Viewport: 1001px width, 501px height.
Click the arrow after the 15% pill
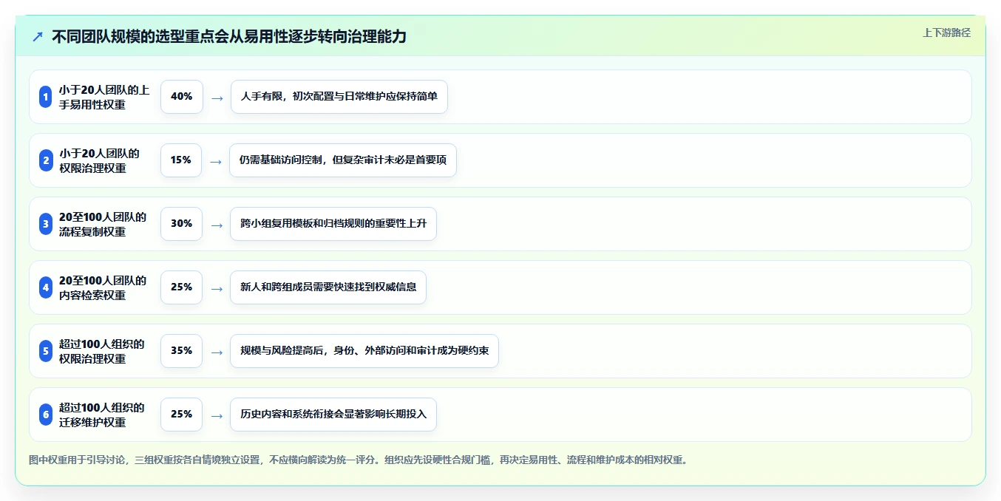pyautogui.click(x=216, y=161)
